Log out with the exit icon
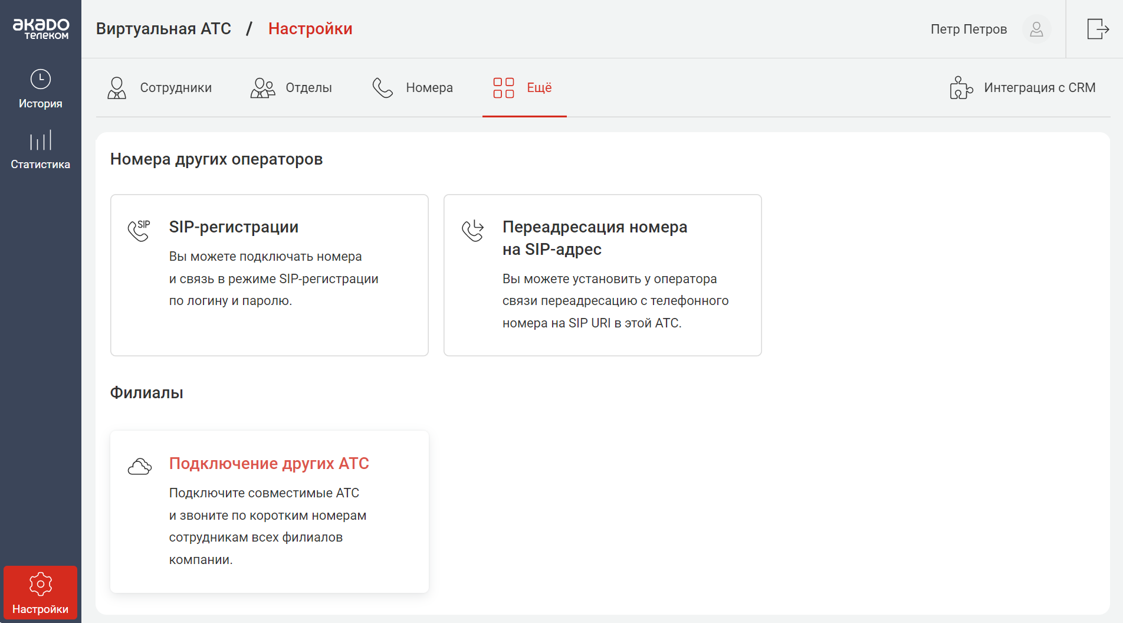Screen dimensions: 1123x623 [1098, 29]
